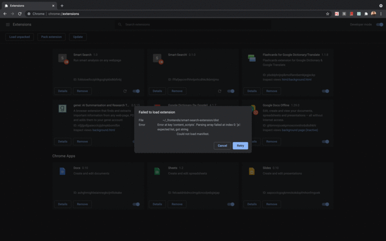Viewport: 386px width, 241px height.
Task: Click the Smart-Search! 0.1.0 icon
Action: coord(158,58)
